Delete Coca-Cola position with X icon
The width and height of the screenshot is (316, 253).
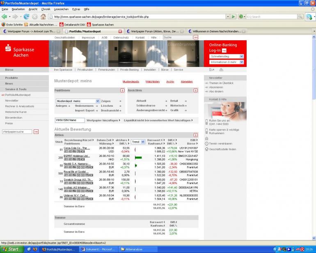(x=83, y=152)
